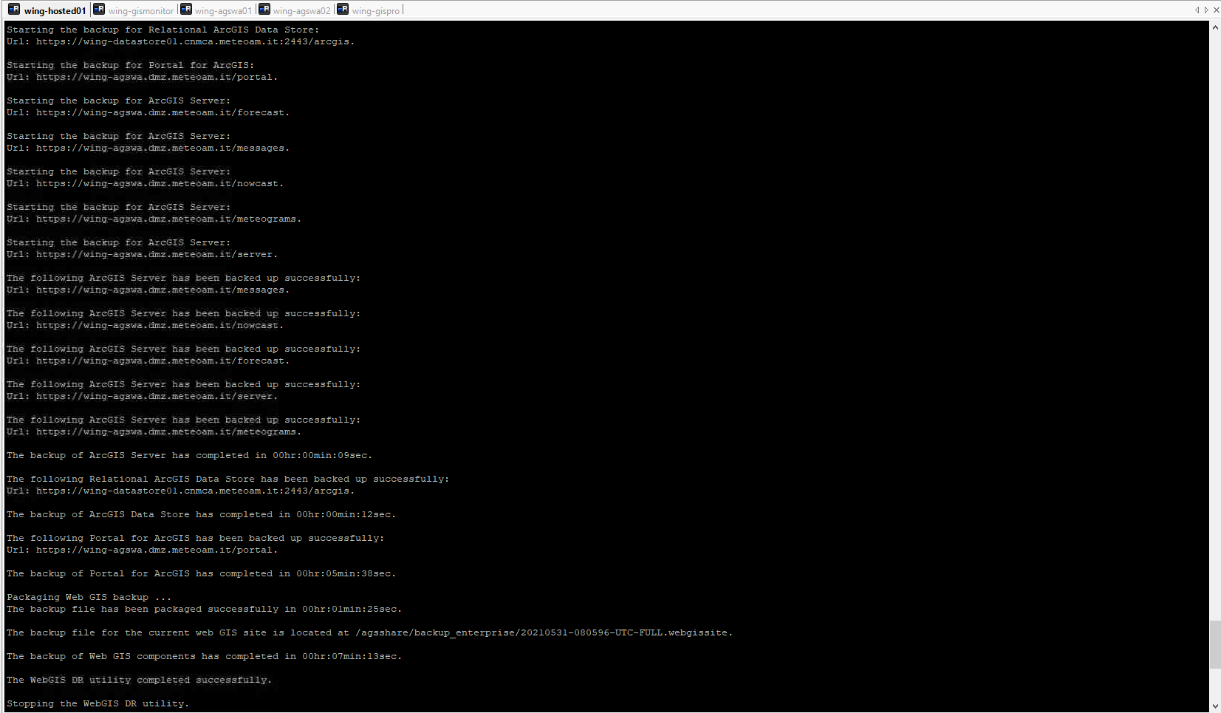The width and height of the screenshot is (1221, 713).
Task: Click the meteograms URL under its 'Starting the backup' line
Action: coord(169,219)
